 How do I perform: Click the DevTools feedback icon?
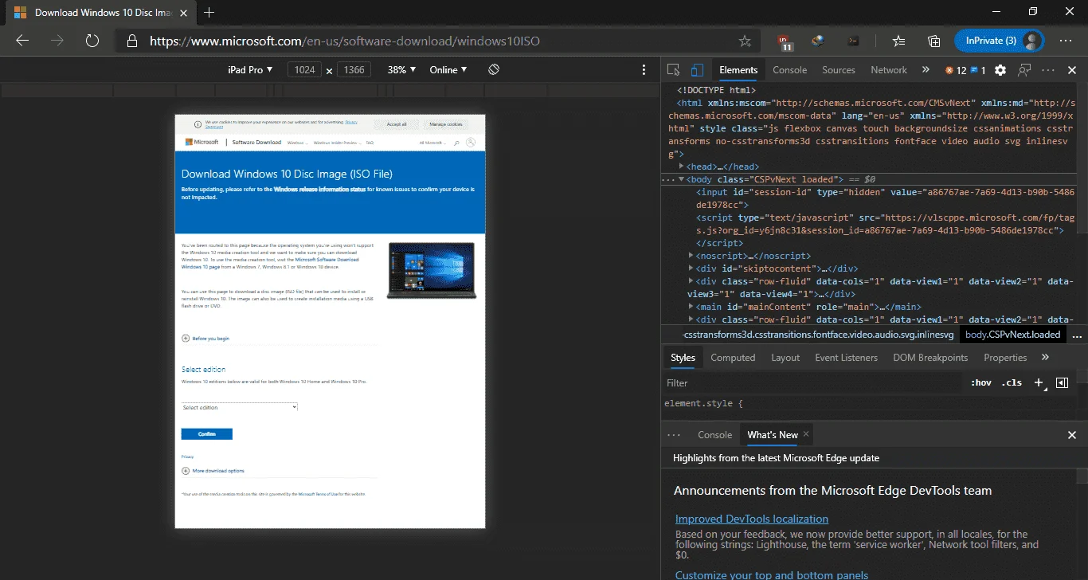pyautogui.click(x=1025, y=70)
